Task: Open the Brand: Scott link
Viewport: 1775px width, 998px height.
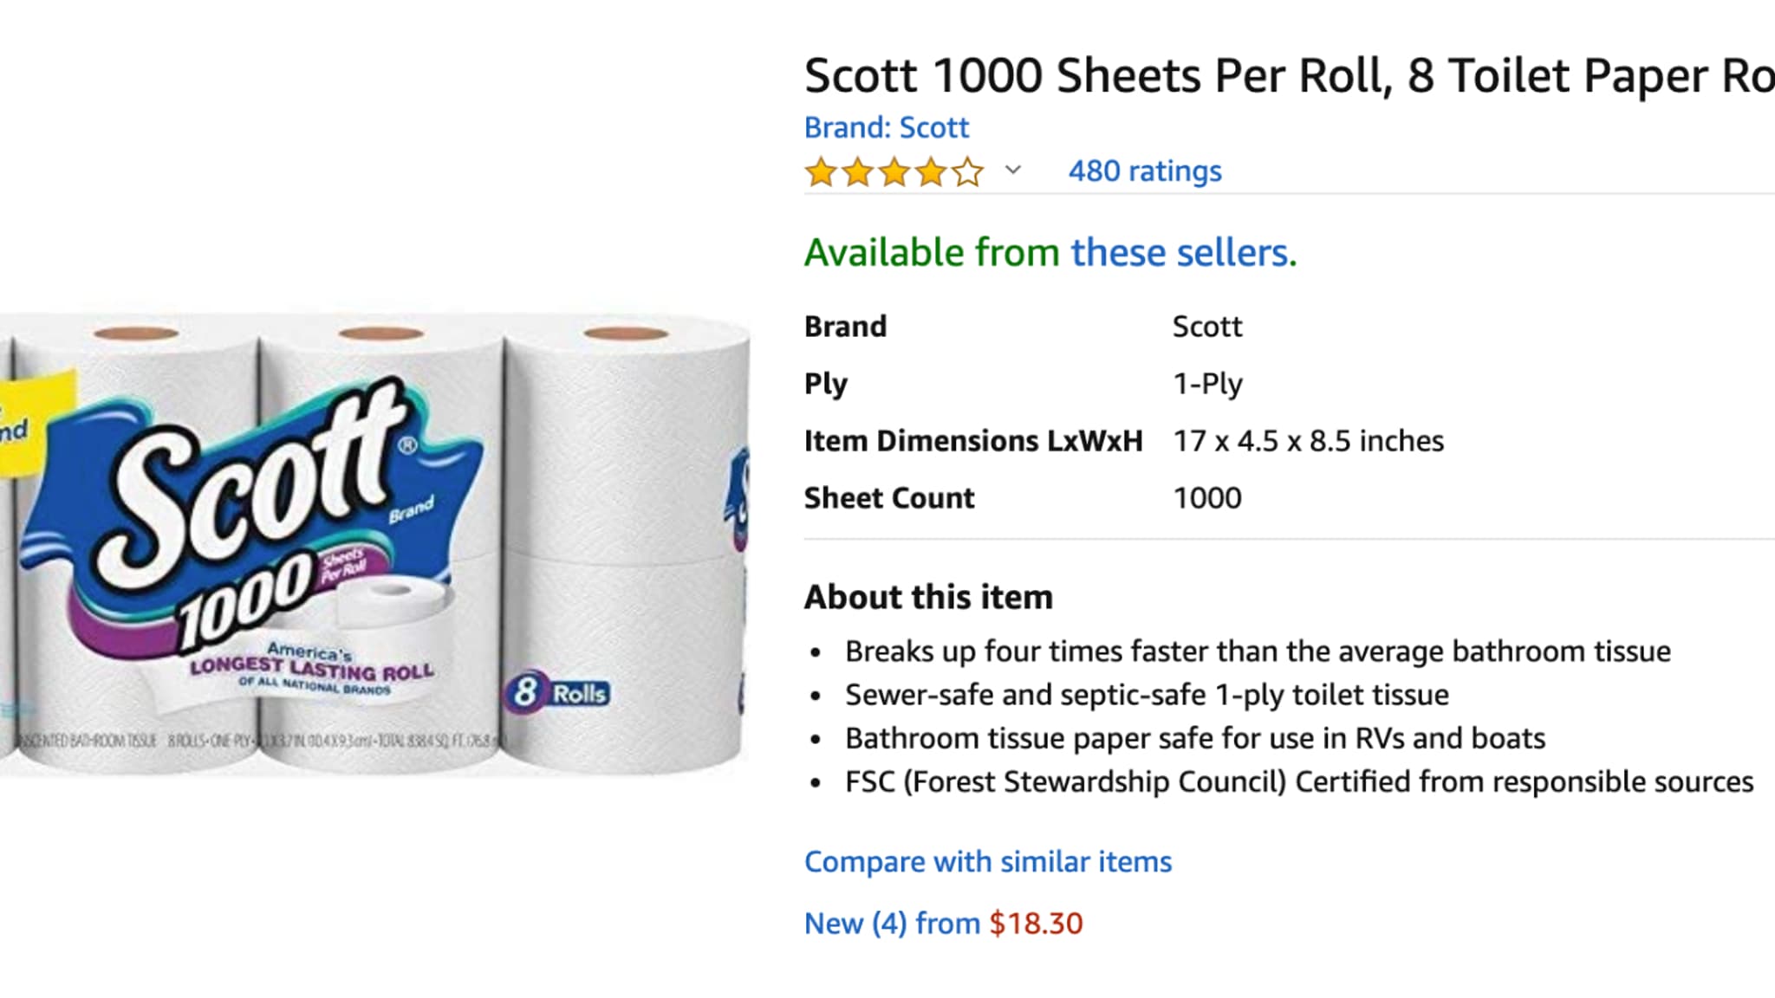Action: point(886,128)
